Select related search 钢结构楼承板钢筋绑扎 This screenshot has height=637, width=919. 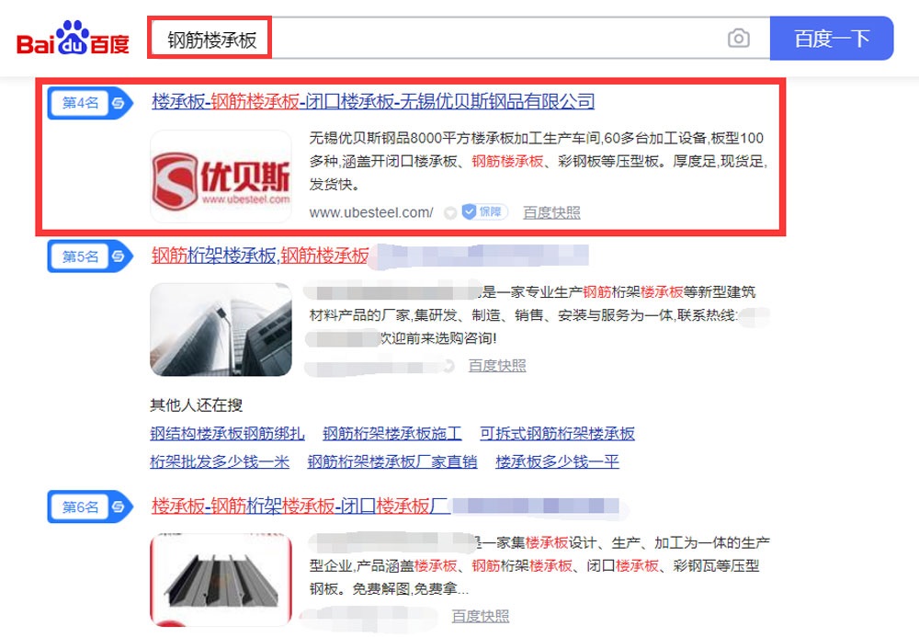[227, 434]
